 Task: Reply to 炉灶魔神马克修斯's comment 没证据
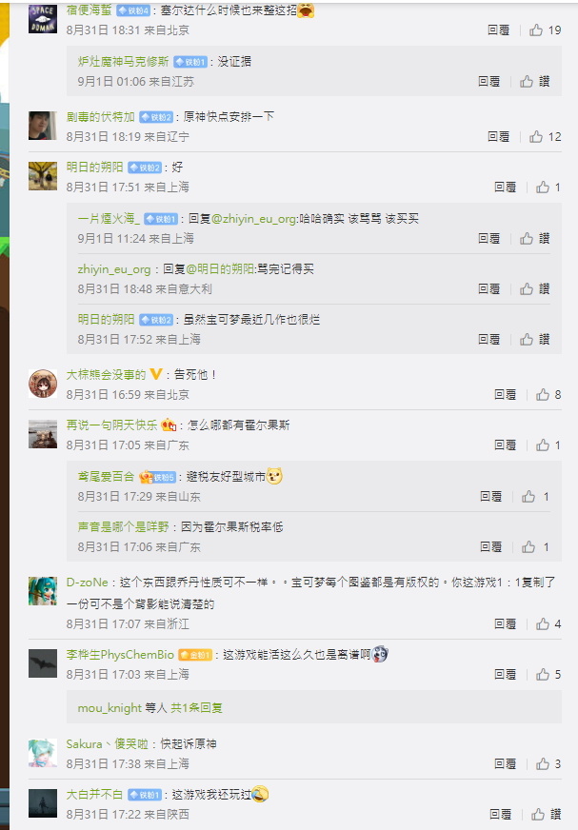[488, 81]
